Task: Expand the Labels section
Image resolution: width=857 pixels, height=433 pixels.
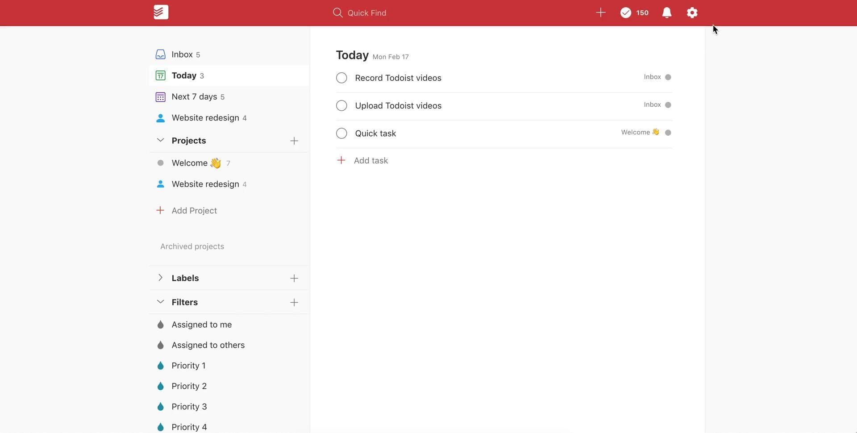Action: pyautogui.click(x=160, y=278)
